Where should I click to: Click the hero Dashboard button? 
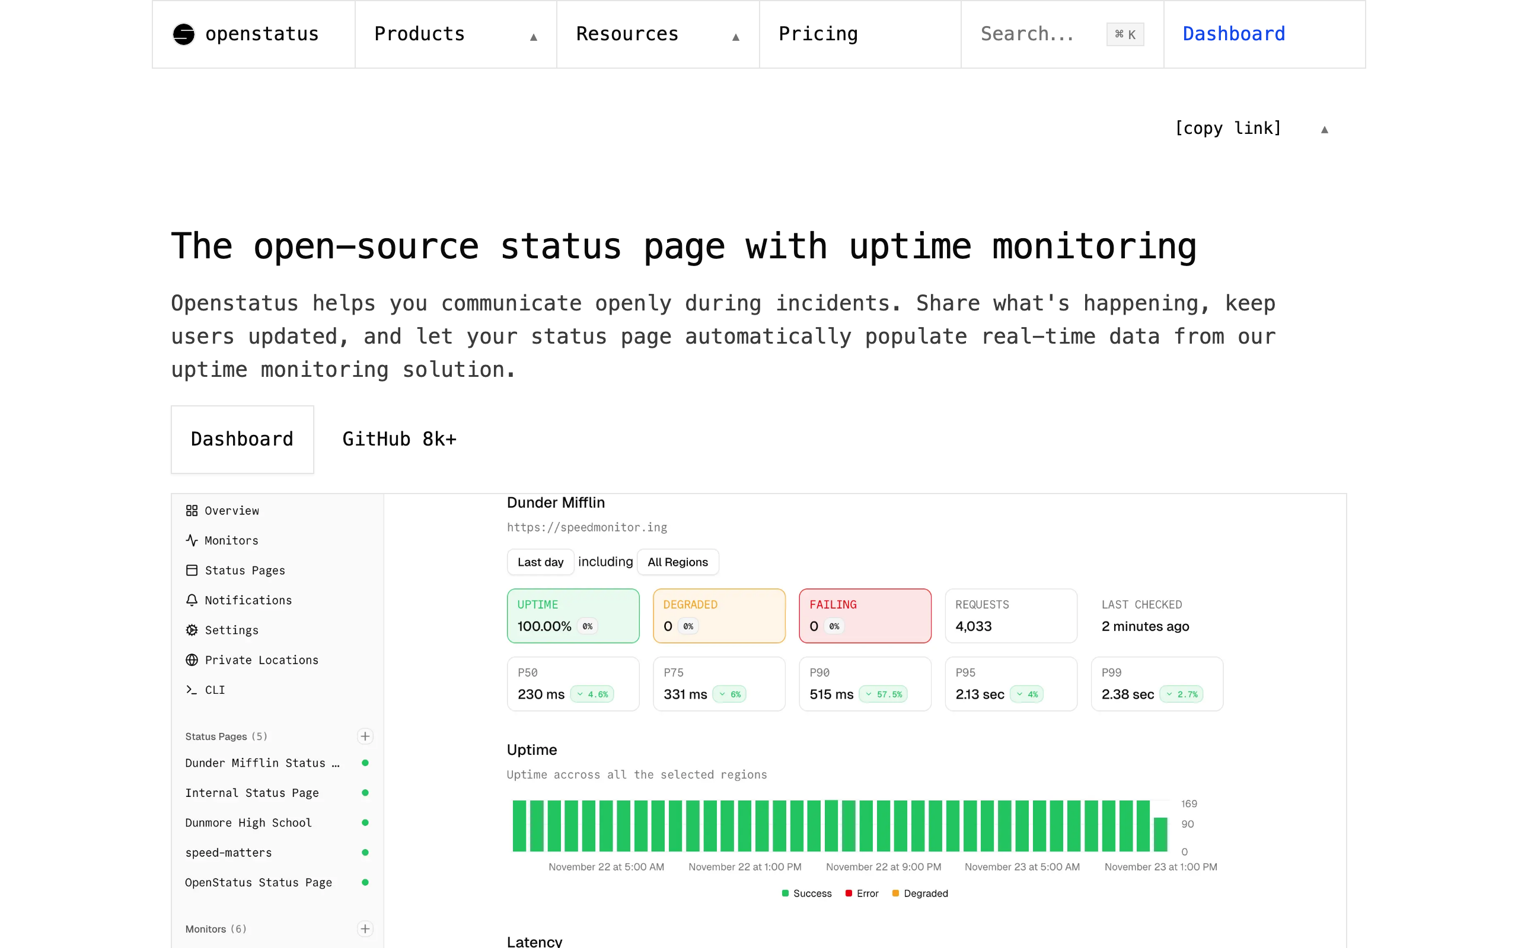pyautogui.click(x=242, y=439)
